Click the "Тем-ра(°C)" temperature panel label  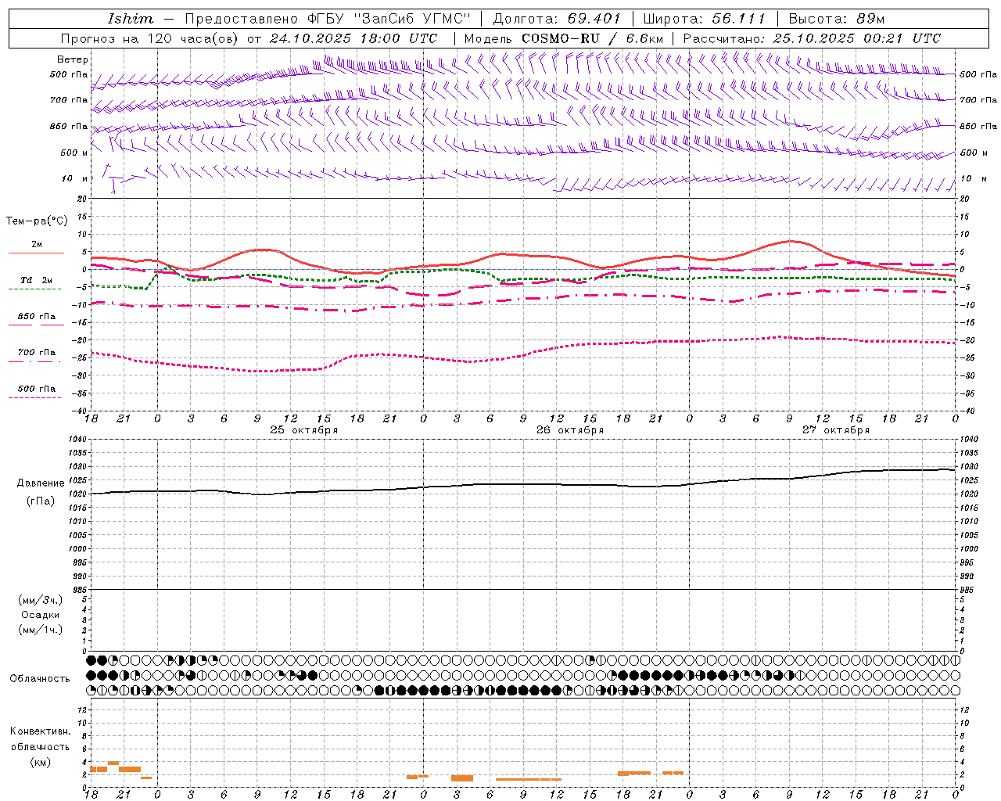click(37, 221)
